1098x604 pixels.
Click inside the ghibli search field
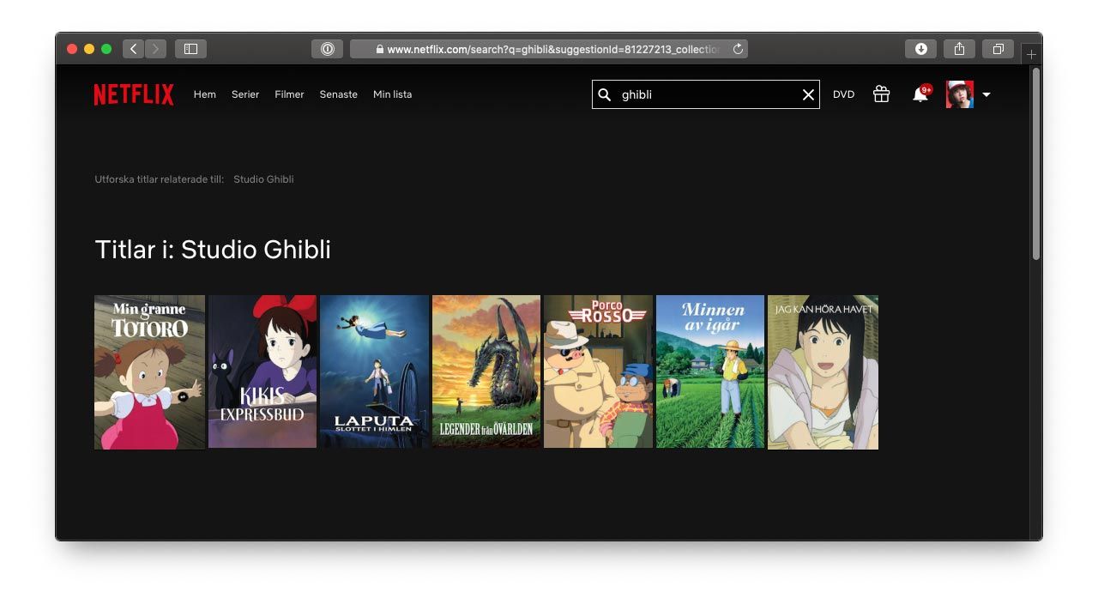click(706, 94)
